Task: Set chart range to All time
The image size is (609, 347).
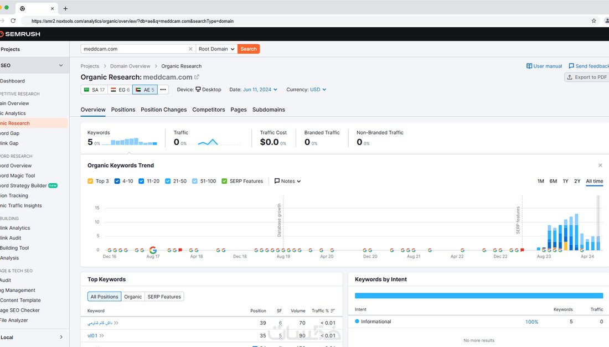Action: click(594, 182)
